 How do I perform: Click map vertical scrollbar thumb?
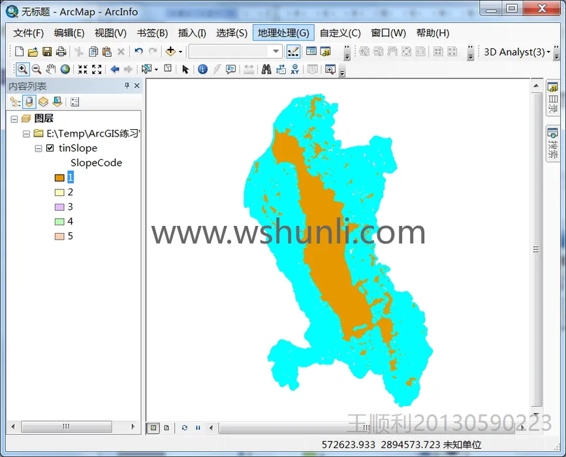coord(536,249)
